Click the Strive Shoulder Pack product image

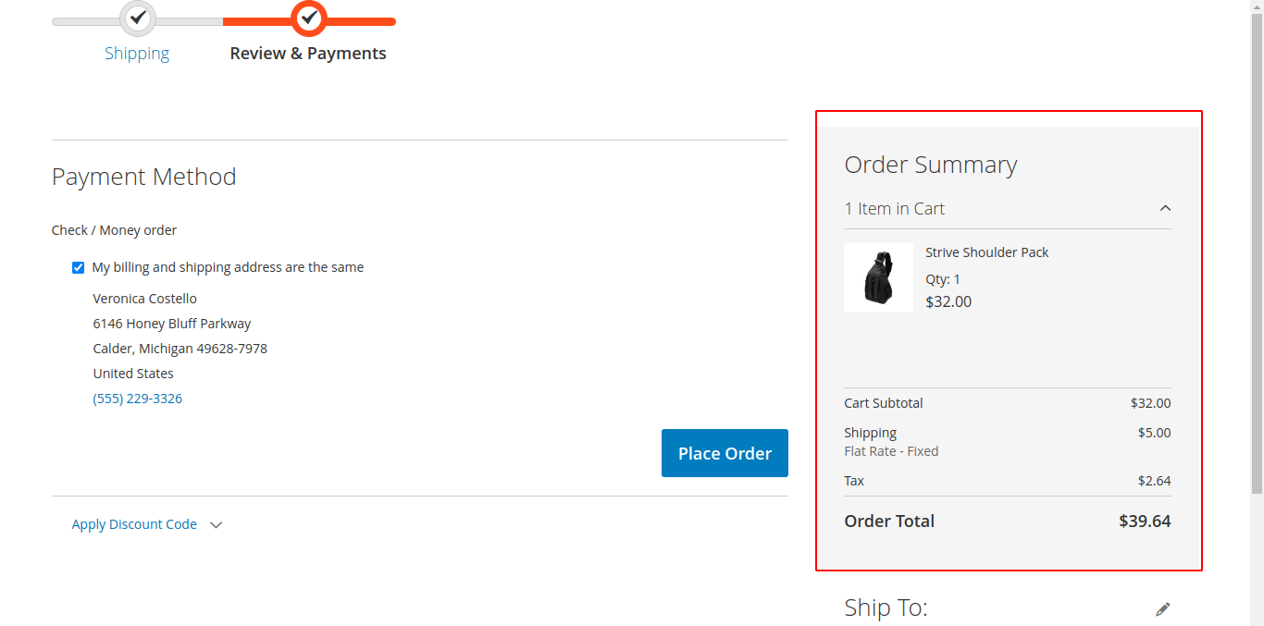878,277
